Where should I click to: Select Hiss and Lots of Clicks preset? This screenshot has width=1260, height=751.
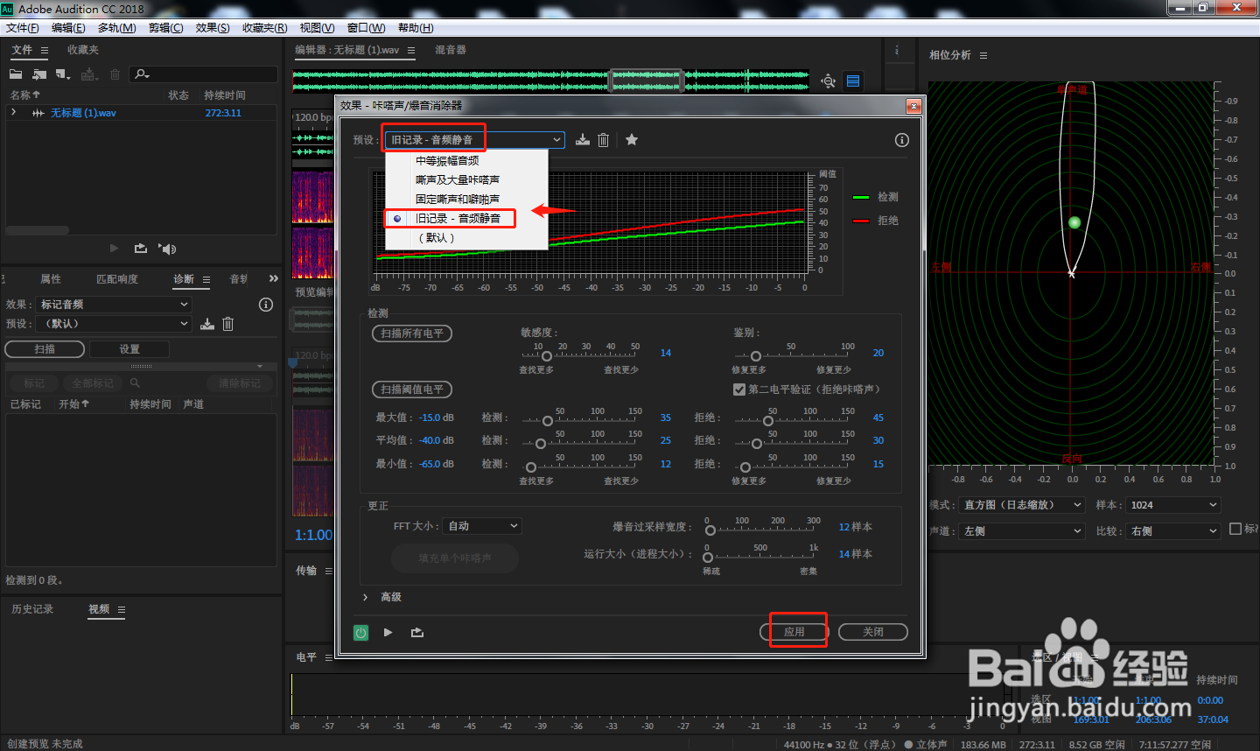pos(466,180)
